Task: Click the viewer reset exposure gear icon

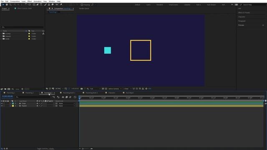Action: click(146, 89)
